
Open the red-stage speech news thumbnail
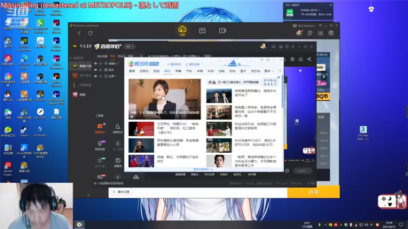141,129
